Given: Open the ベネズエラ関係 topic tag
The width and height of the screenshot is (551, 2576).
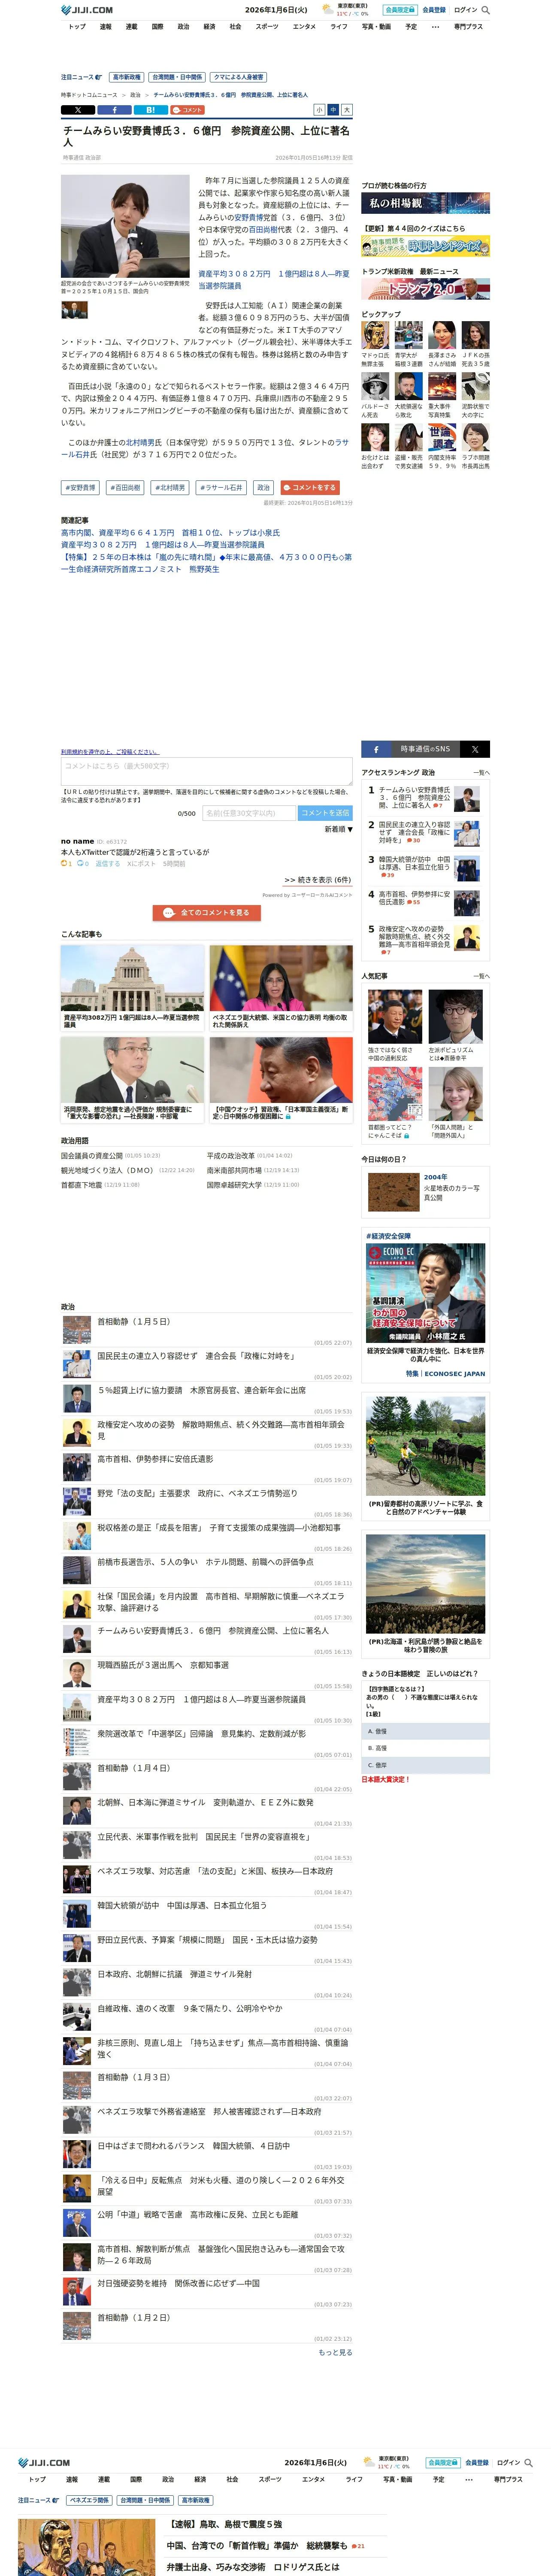Looking at the screenshot, I should pos(89,2500).
